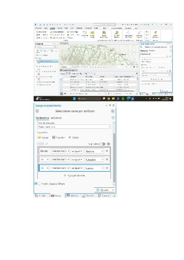
Task: Click the attribute table horizontal scrollbar
Action: click(107, 91)
